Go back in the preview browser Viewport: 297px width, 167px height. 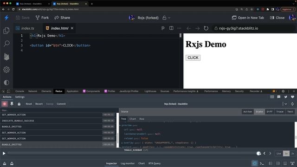[189, 28]
